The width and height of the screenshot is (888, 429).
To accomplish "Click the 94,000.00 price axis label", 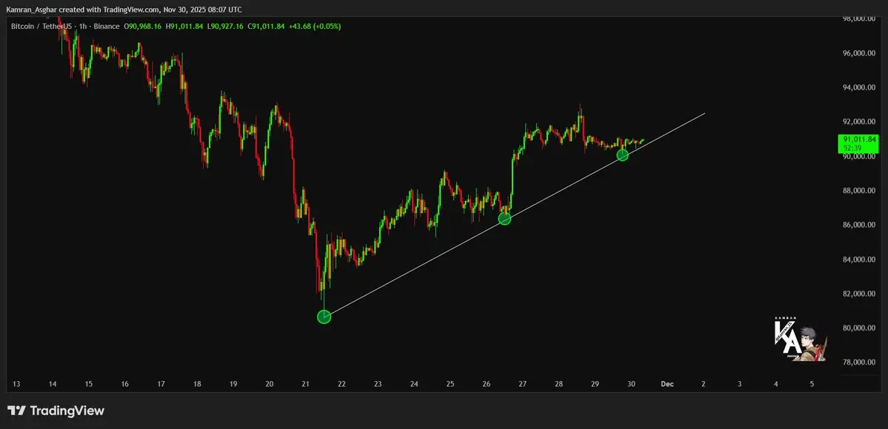I will tap(860, 88).
